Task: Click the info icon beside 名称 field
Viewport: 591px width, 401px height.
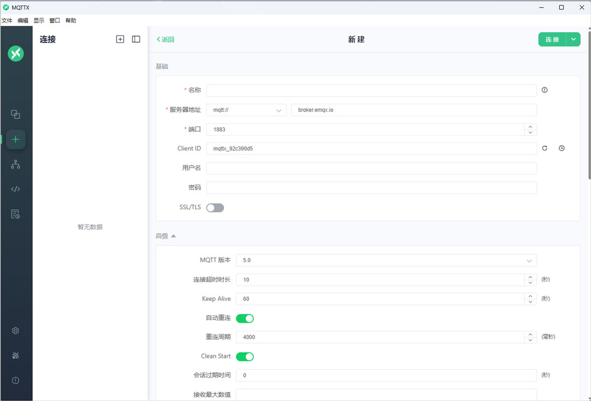Action: 544,90
